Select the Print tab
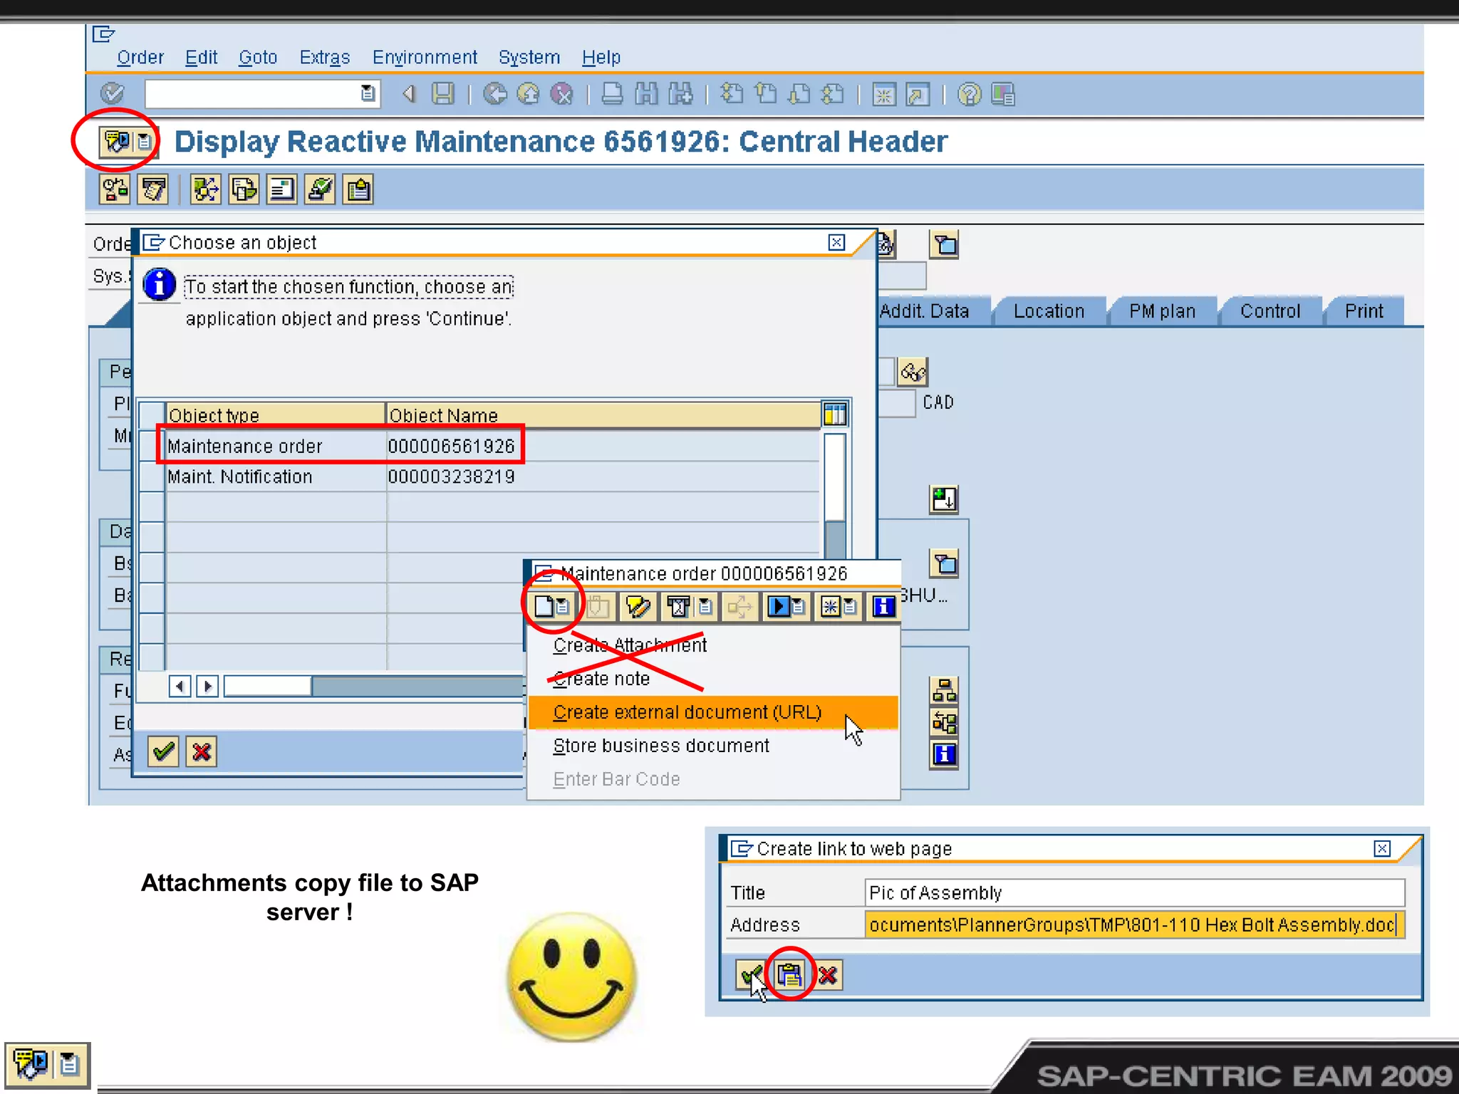 click(1364, 311)
